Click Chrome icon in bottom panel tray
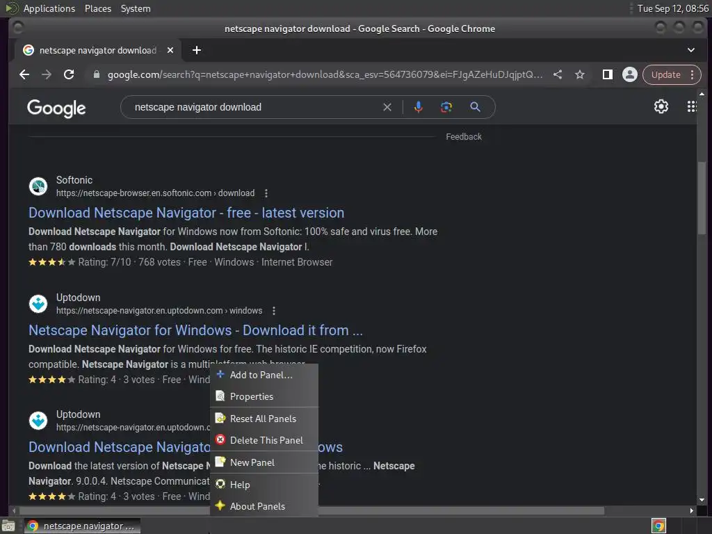The image size is (712, 534). click(658, 526)
